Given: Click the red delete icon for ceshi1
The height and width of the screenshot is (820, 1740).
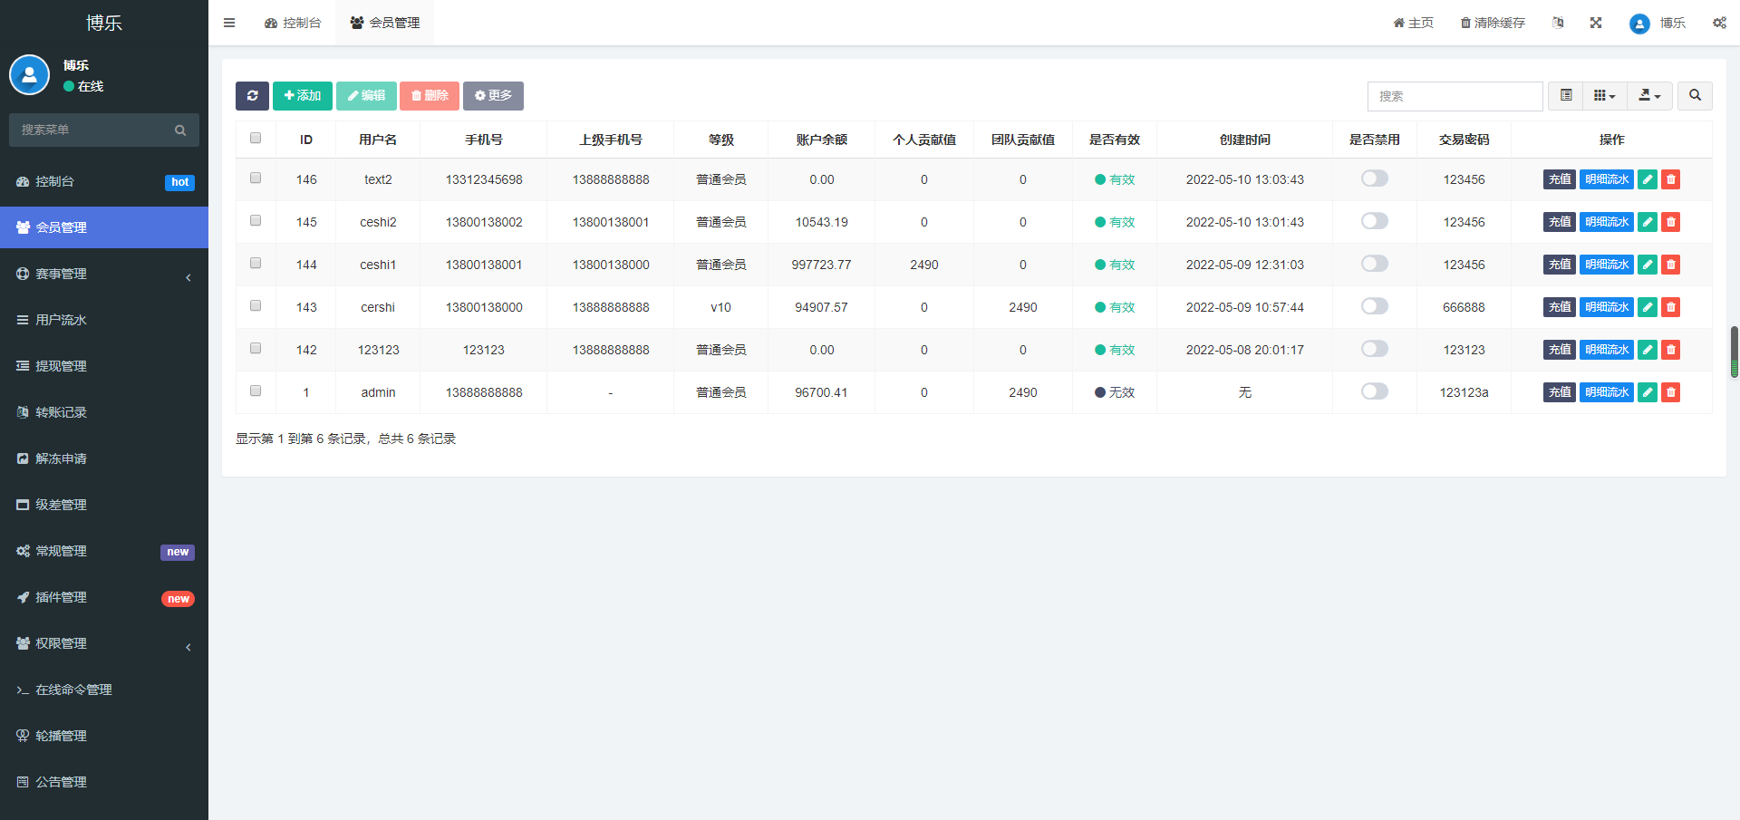Looking at the screenshot, I should click(1671, 265).
